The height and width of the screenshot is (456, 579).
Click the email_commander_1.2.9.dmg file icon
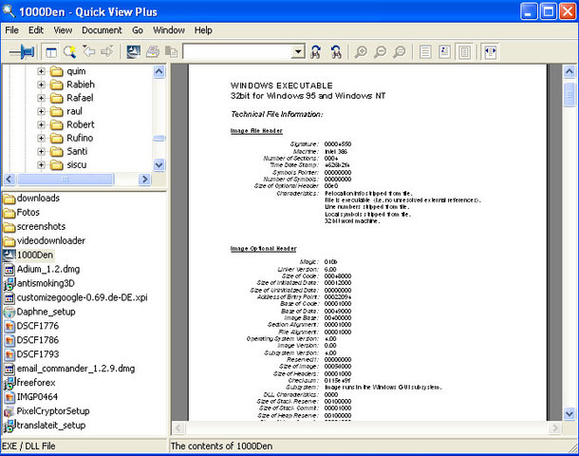[9, 369]
